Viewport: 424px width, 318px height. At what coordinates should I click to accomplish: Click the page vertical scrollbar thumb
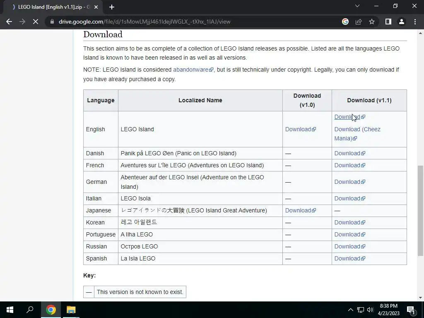point(421,211)
